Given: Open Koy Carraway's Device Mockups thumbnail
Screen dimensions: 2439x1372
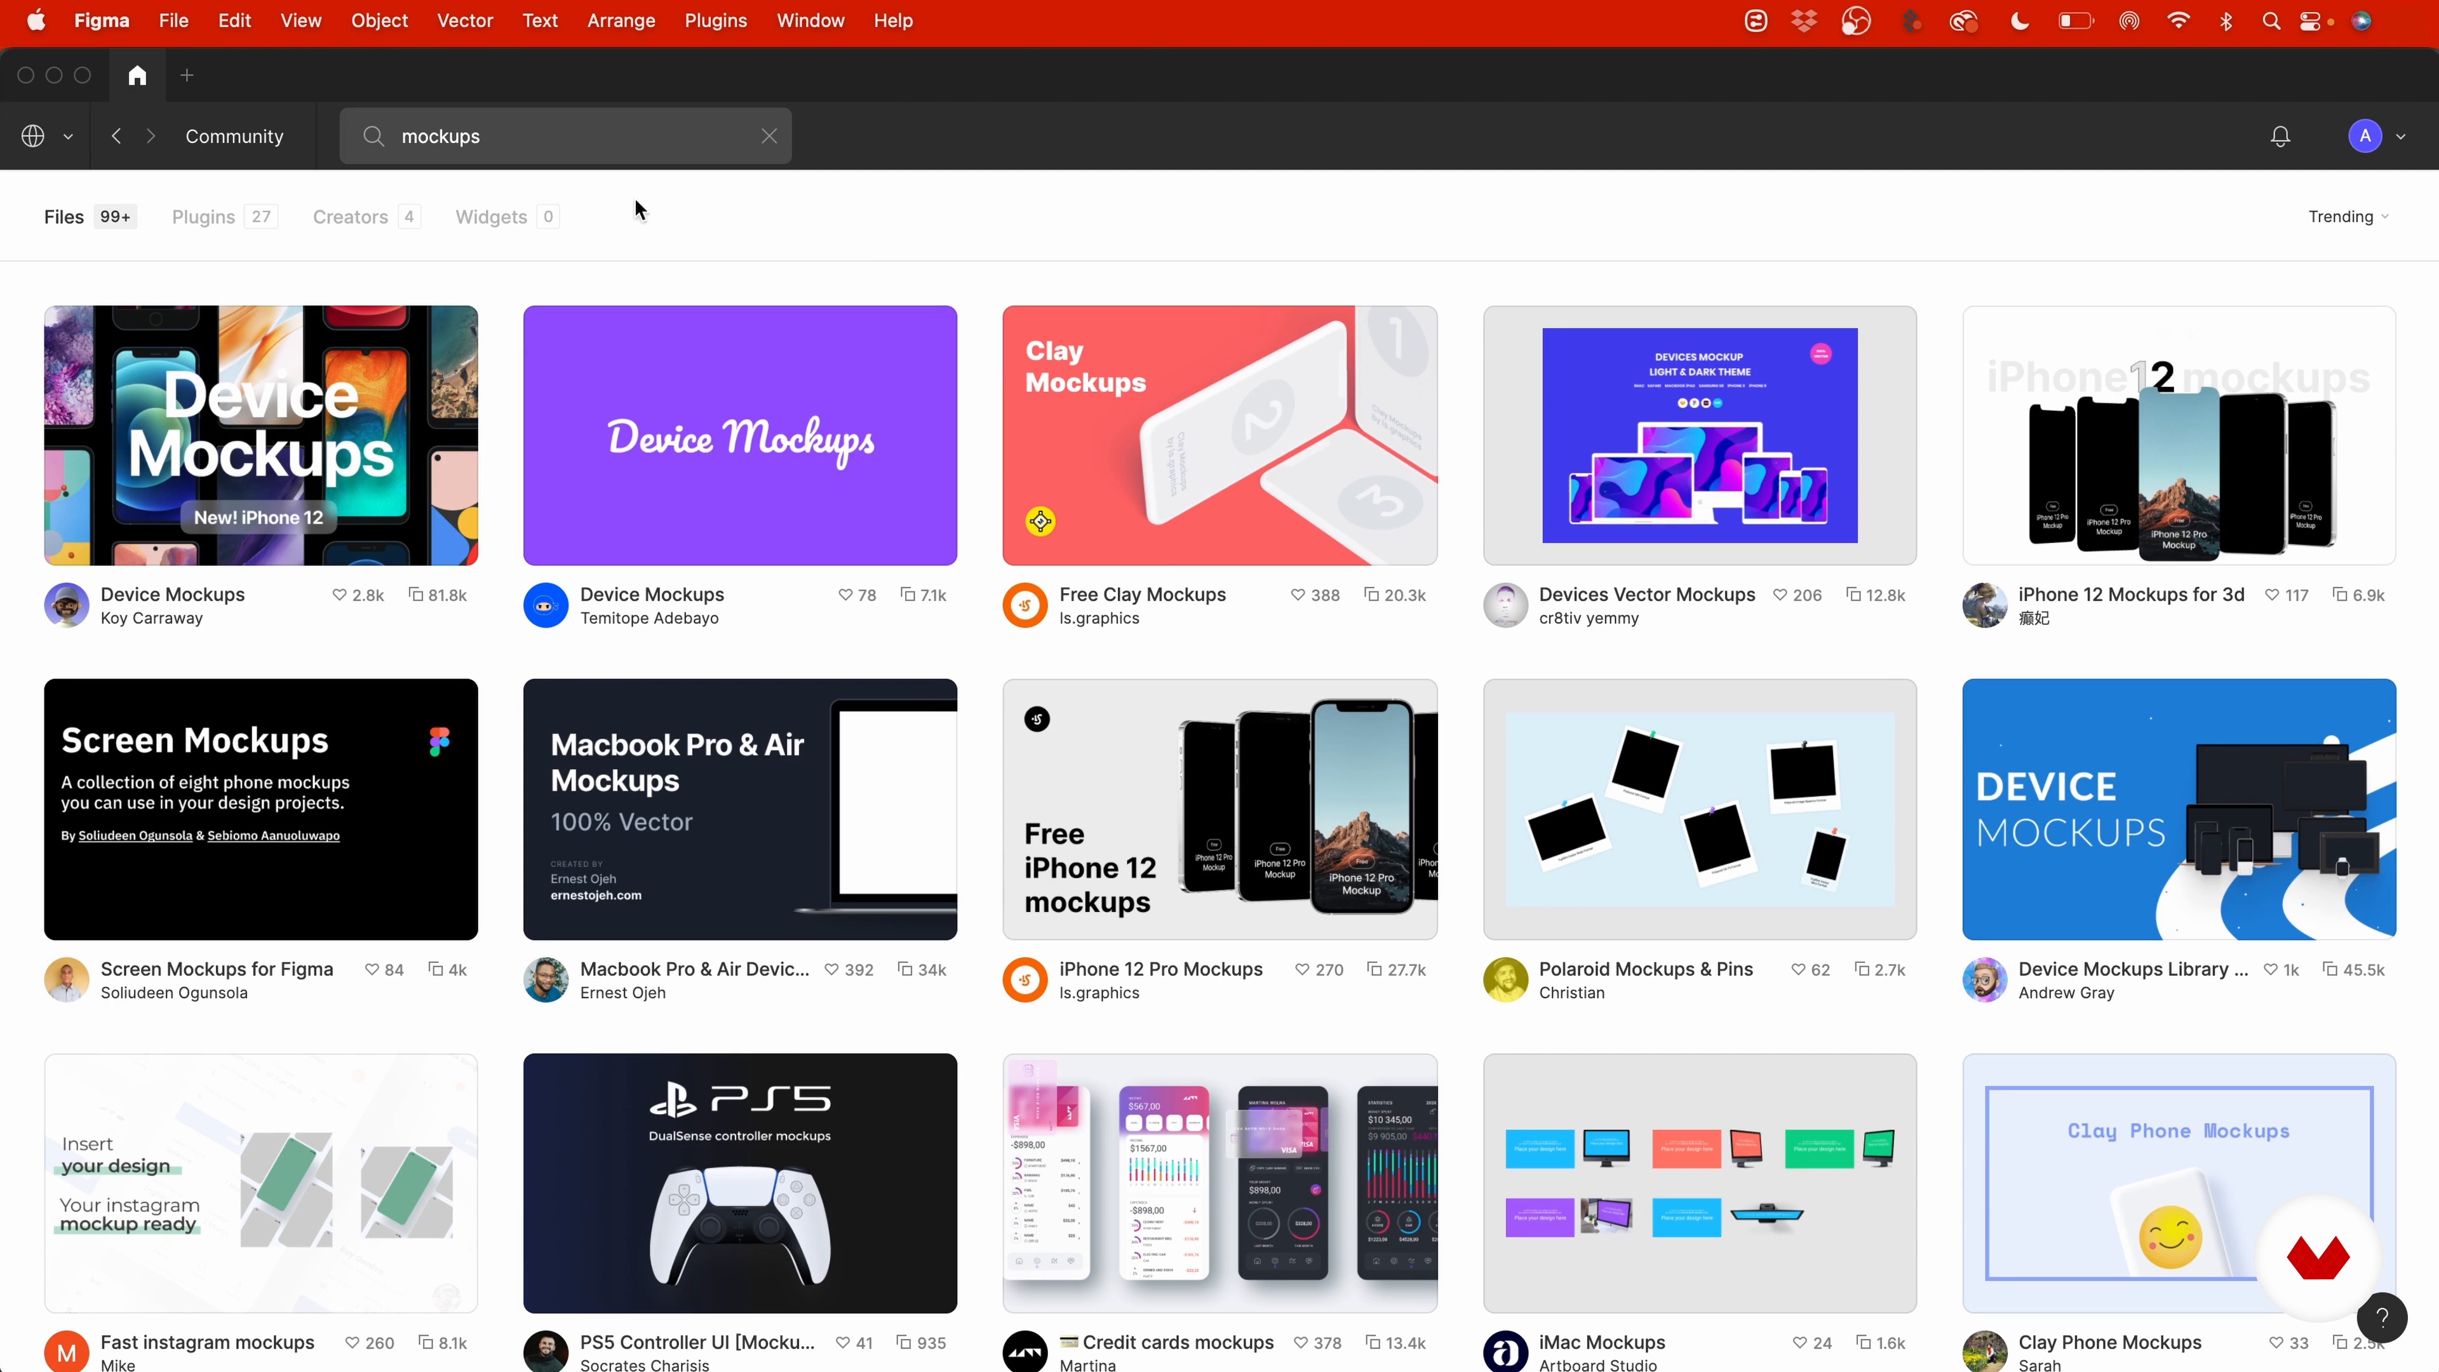Looking at the screenshot, I should tap(260, 436).
